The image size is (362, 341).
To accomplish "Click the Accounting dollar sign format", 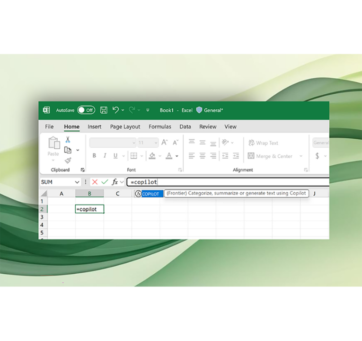I will pos(317,156).
